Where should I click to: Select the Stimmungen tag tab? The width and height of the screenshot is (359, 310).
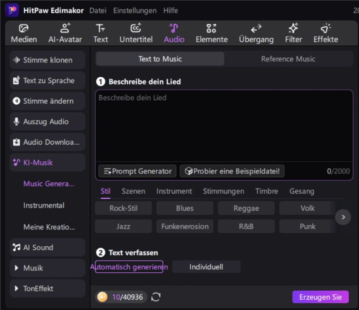(223, 191)
